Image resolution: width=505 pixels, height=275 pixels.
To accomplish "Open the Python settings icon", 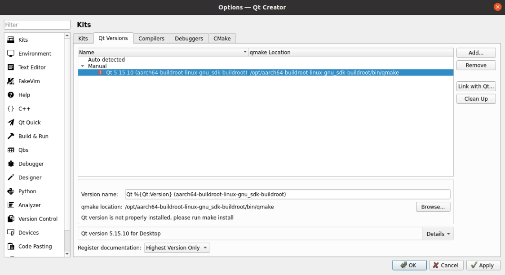I will (11, 191).
